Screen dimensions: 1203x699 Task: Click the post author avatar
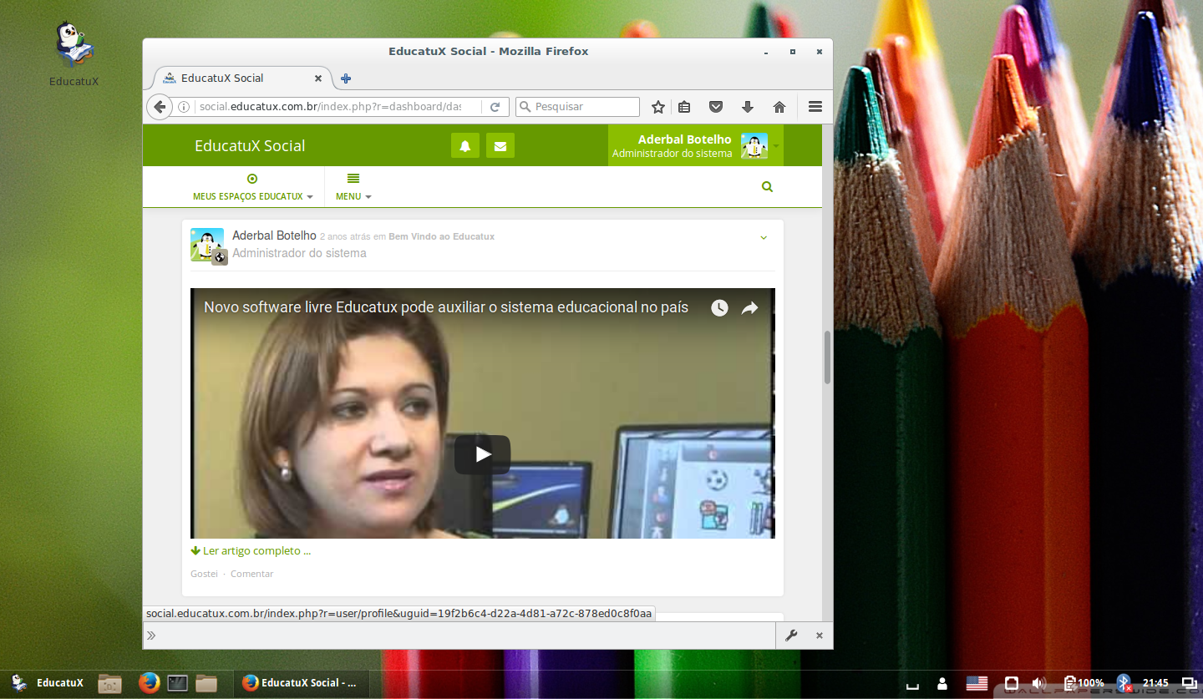[x=206, y=245]
